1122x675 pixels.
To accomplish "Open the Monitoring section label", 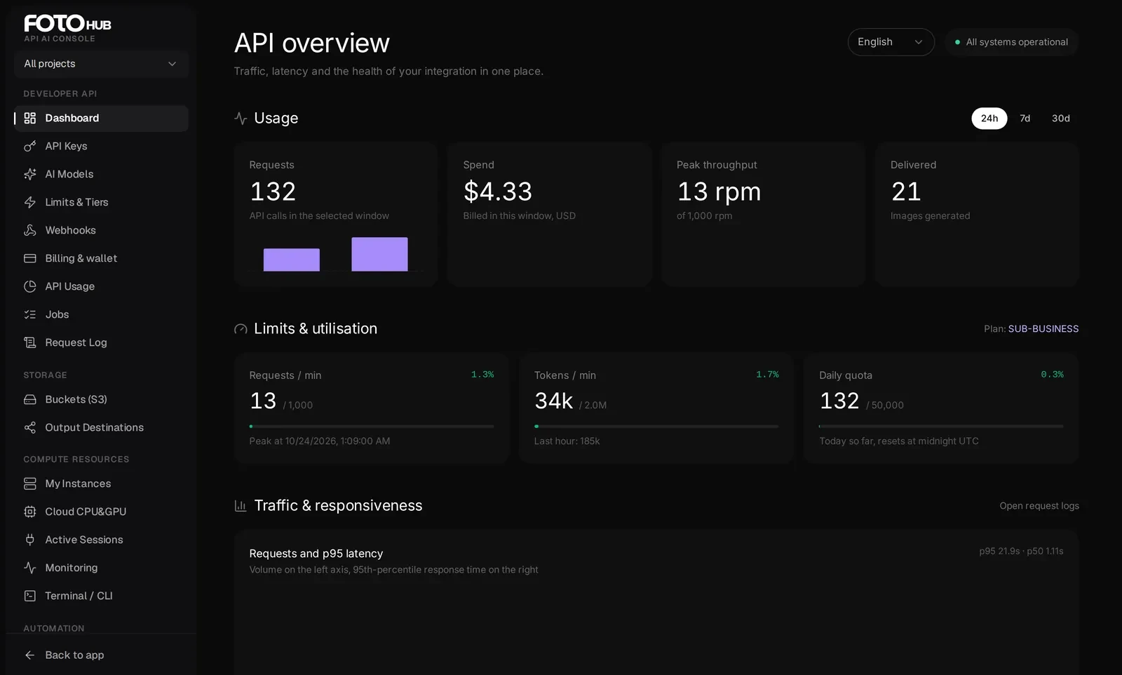I will tap(72, 568).
